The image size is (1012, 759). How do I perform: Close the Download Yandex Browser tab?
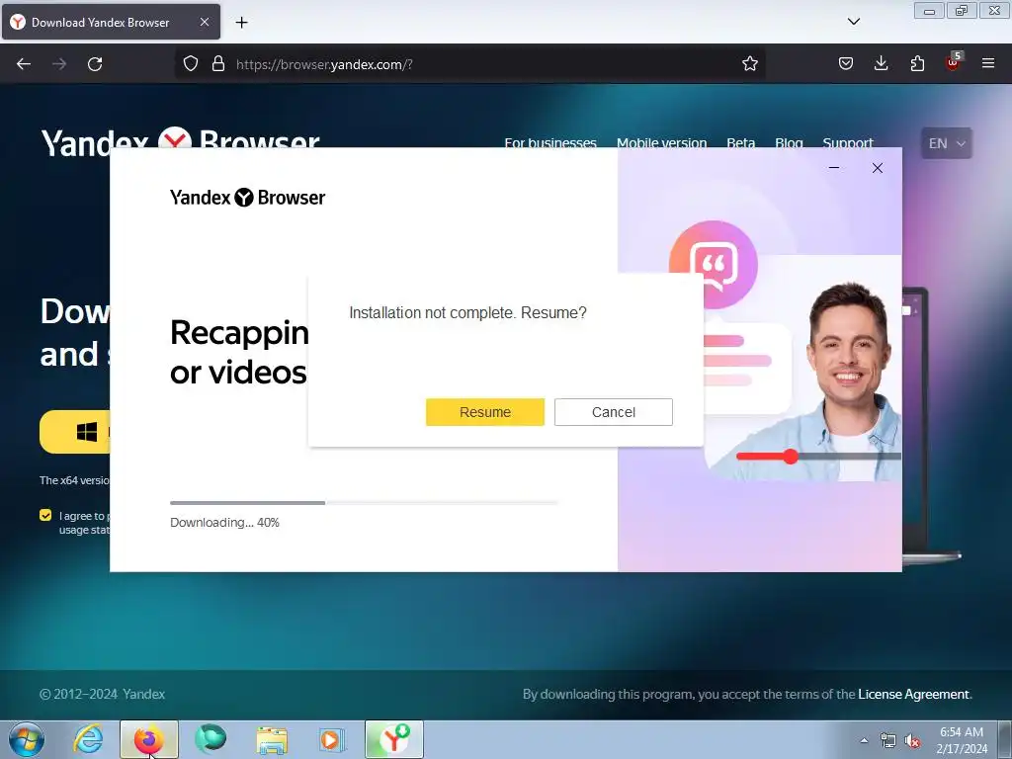point(204,22)
